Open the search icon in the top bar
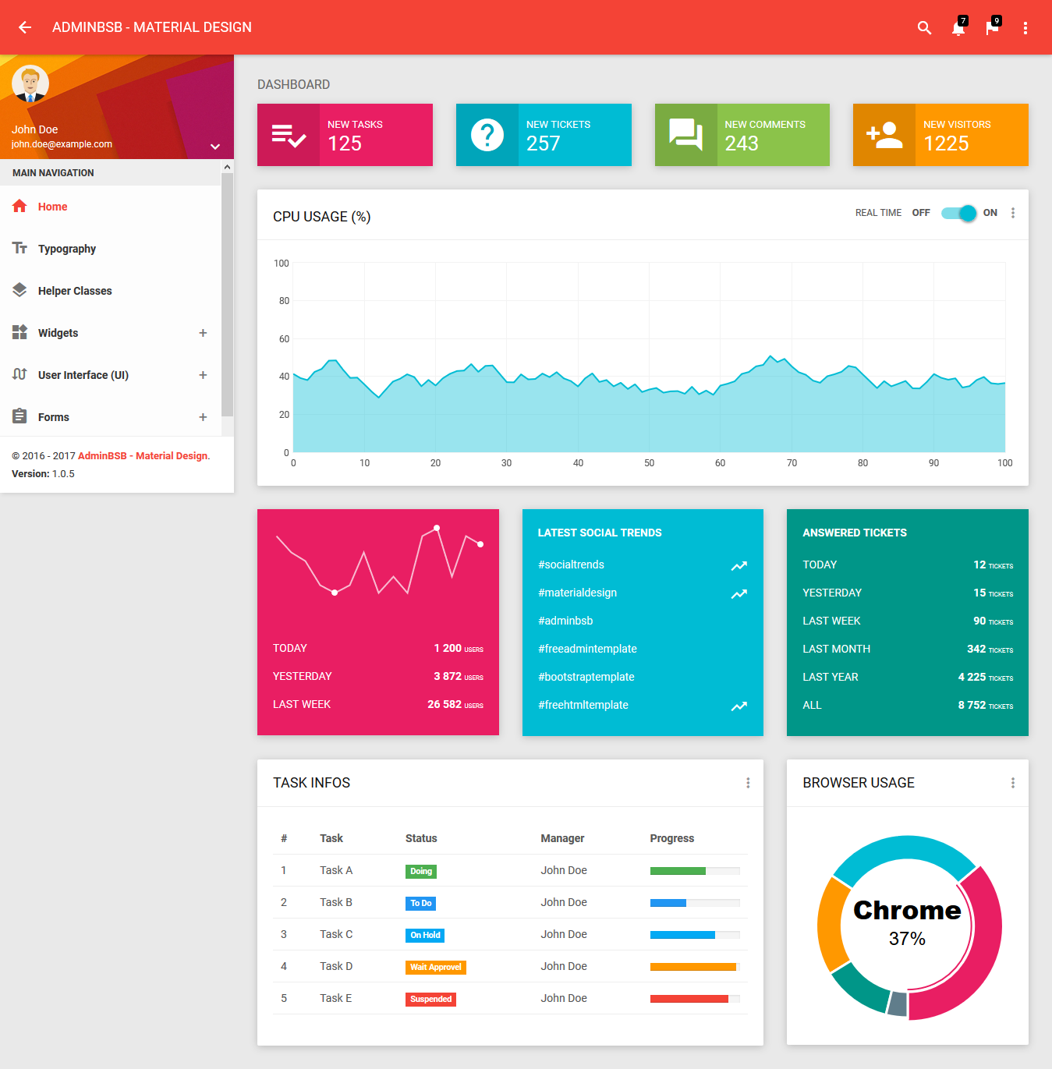Image resolution: width=1052 pixels, height=1069 pixels. pos(924,27)
